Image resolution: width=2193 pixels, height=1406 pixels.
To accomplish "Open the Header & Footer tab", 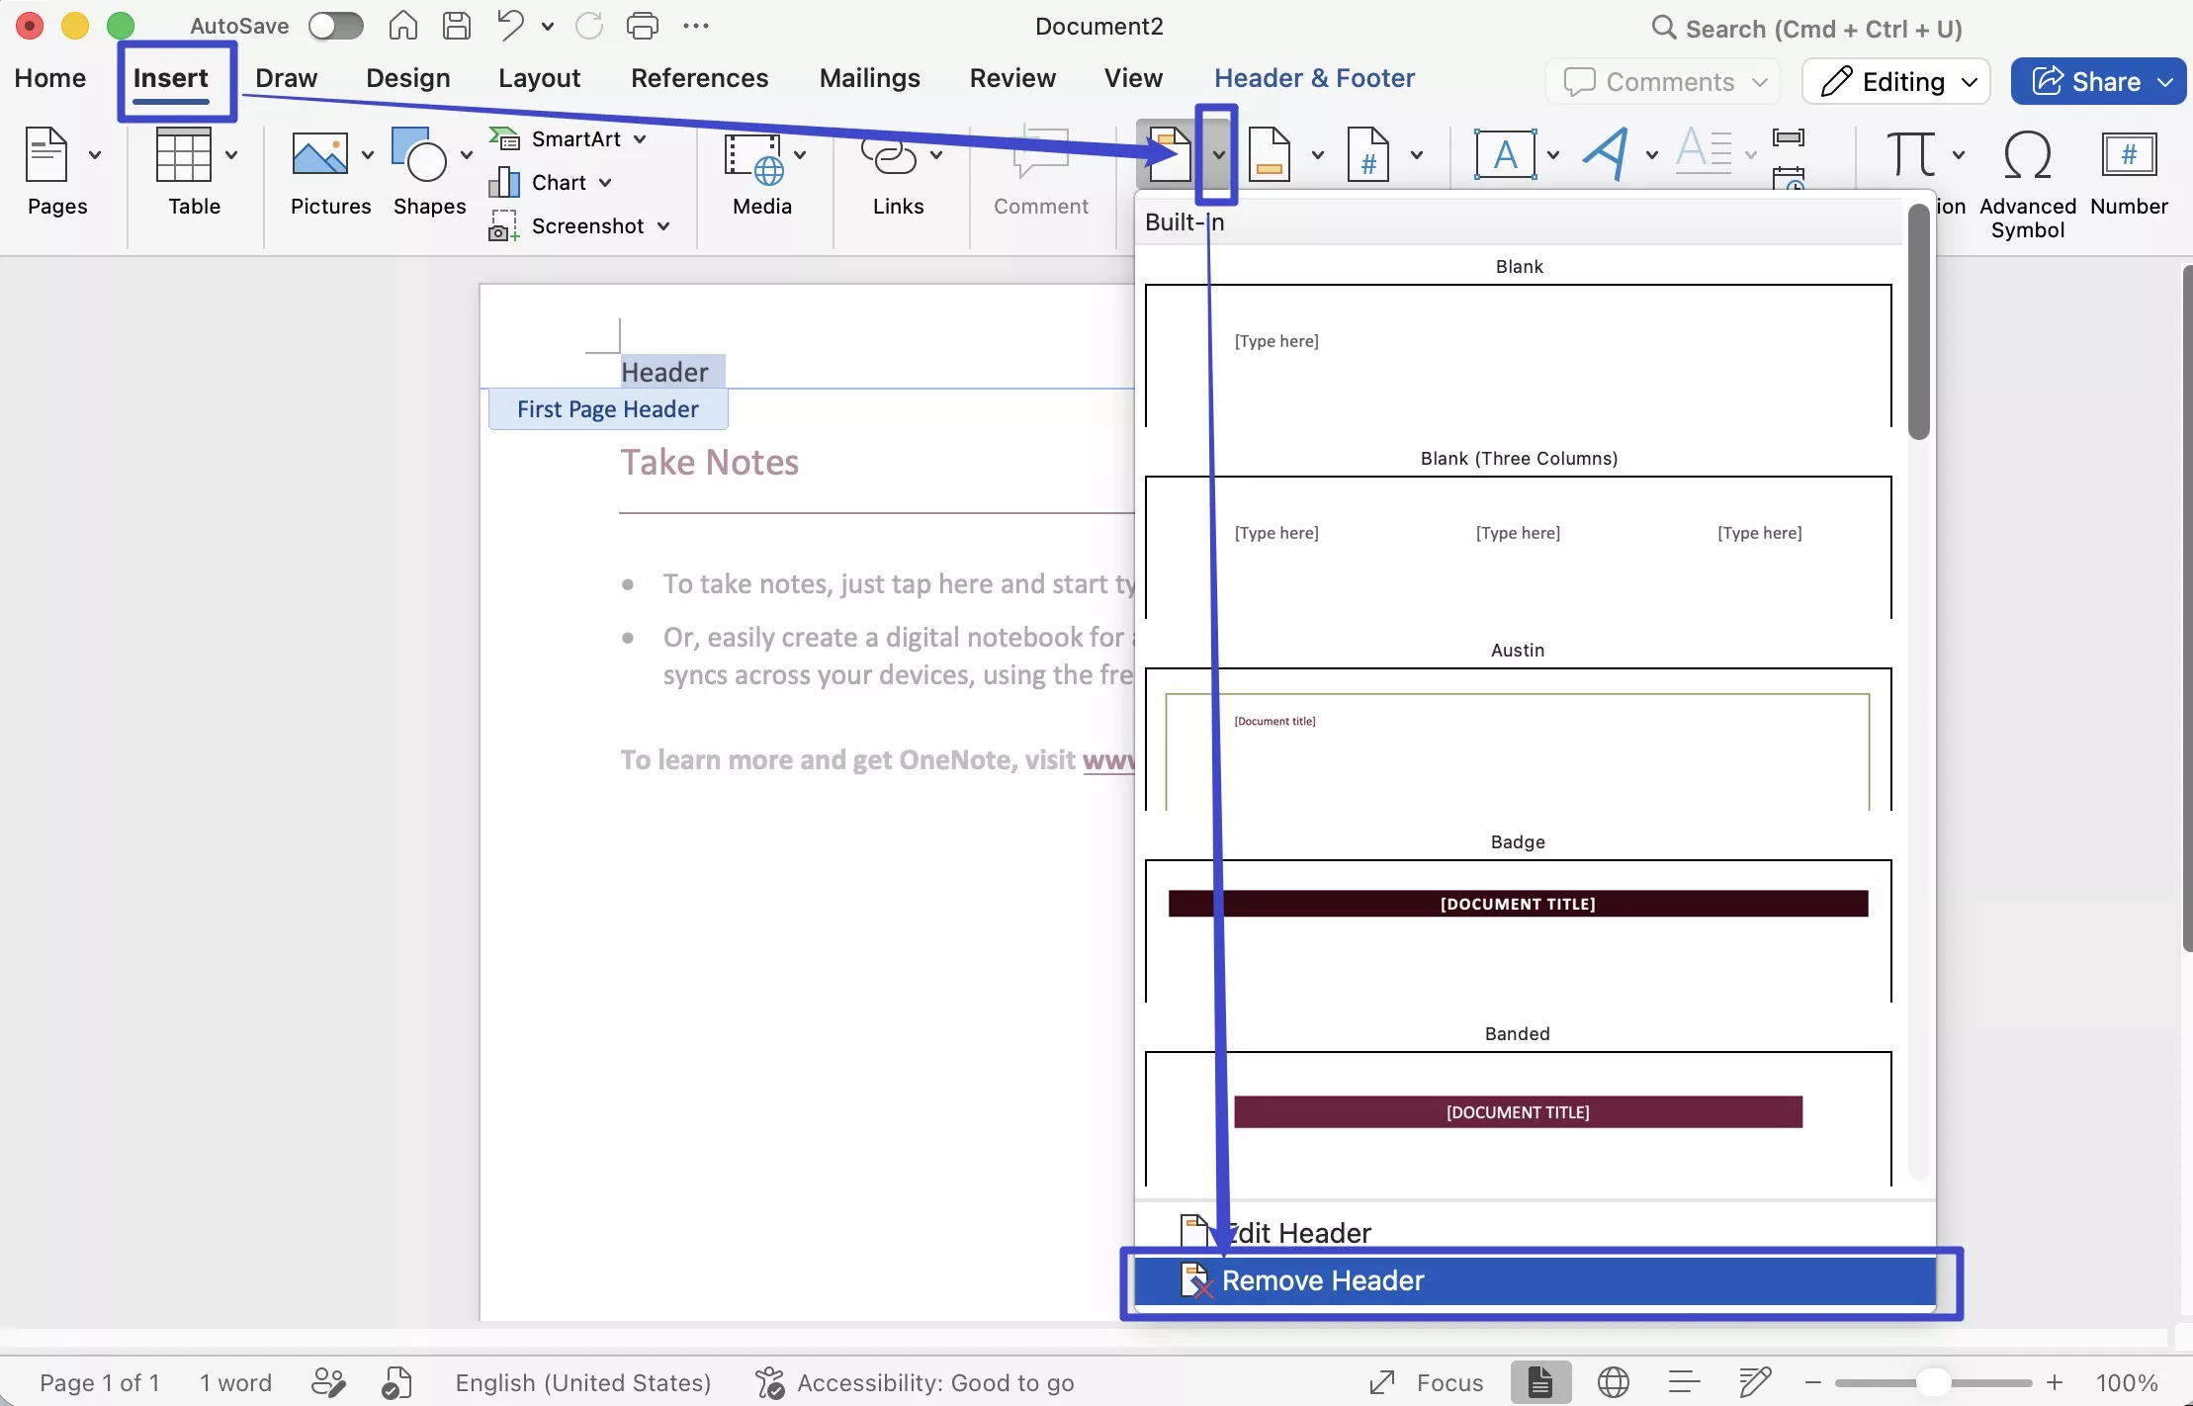I will (1314, 78).
